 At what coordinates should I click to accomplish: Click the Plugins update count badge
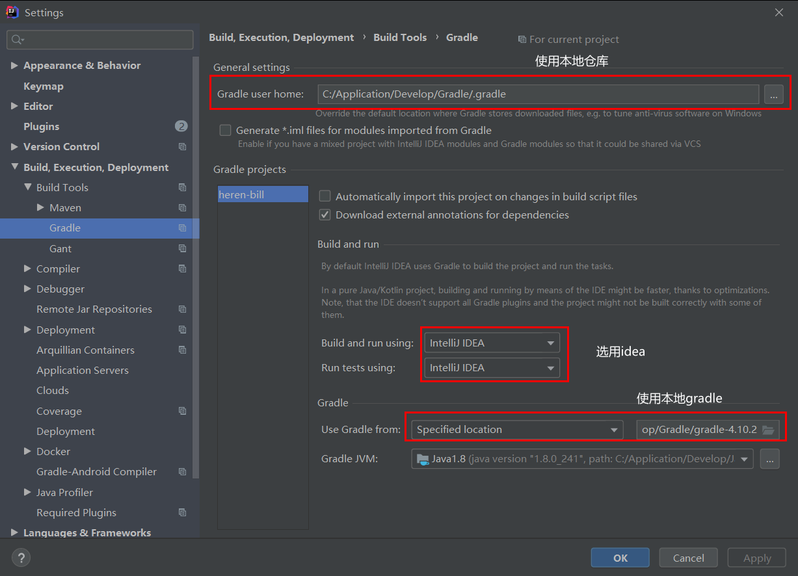tap(181, 126)
